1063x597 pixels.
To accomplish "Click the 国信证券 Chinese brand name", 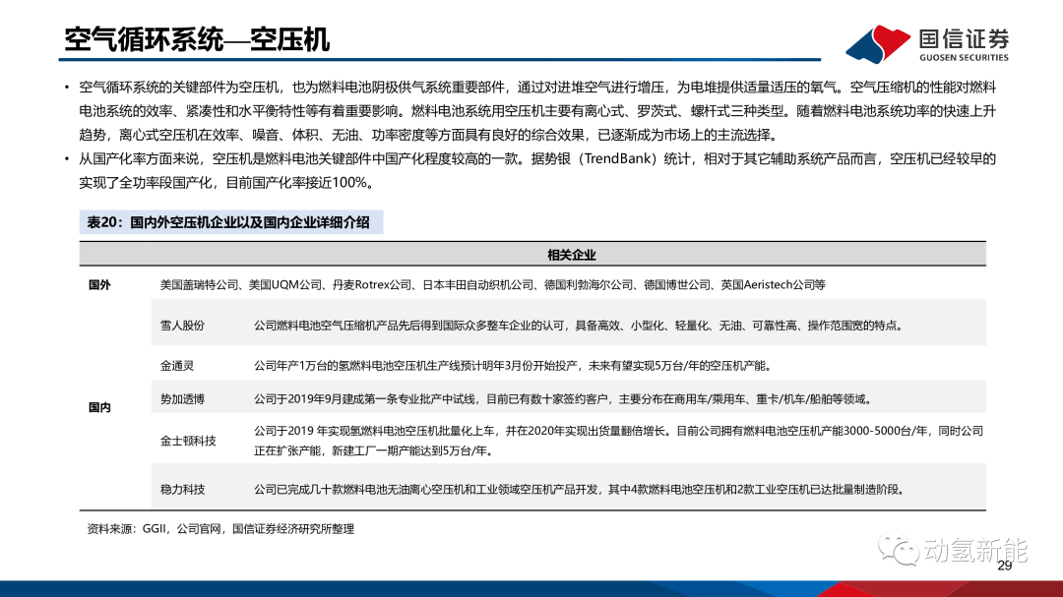I will tap(964, 38).
